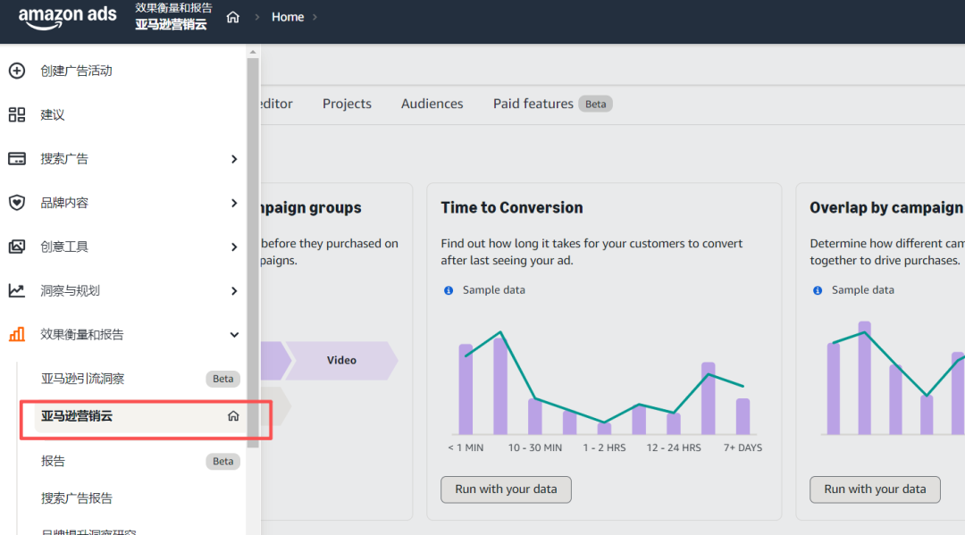The image size is (965, 535).
Task: Click the 洞察与规划 line chart icon
Action: (x=17, y=290)
